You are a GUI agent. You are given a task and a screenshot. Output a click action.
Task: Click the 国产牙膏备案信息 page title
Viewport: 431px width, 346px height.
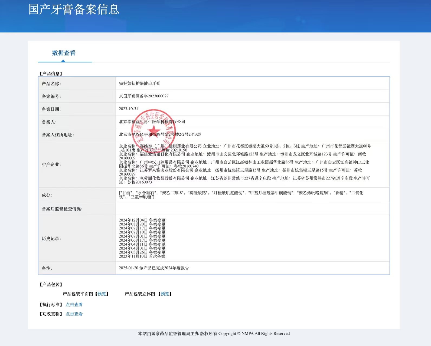74,9
